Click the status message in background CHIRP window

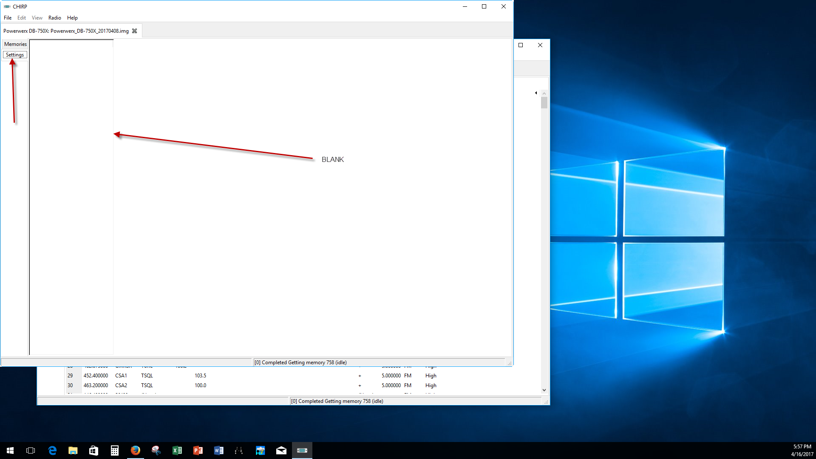(x=337, y=401)
